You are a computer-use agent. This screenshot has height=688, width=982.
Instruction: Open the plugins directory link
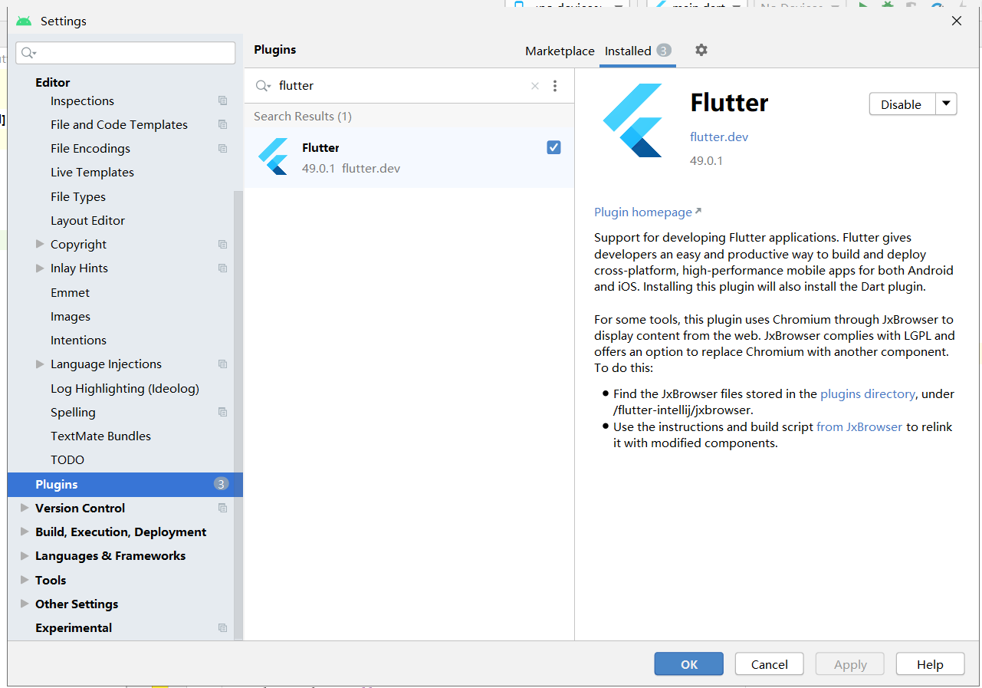pos(868,393)
